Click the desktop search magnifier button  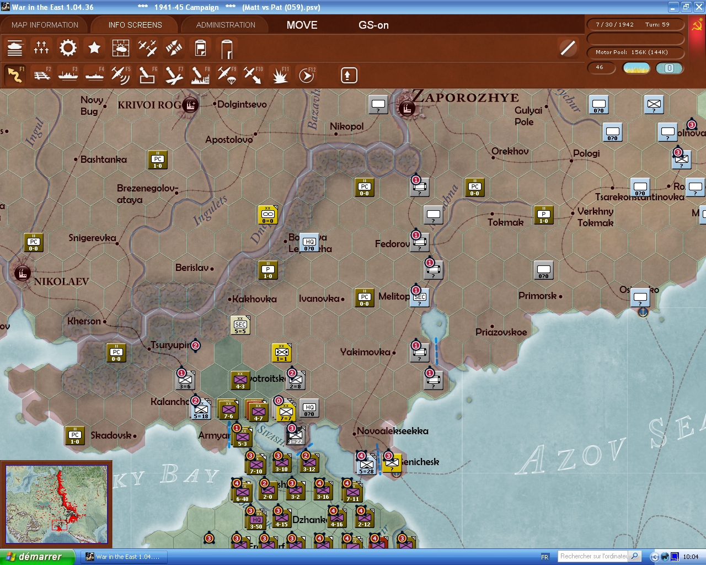[x=635, y=556]
